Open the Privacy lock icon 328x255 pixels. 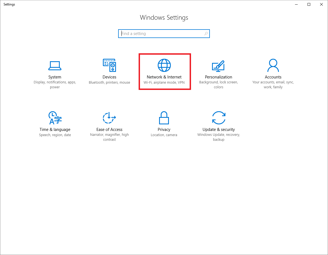pos(164,118)
